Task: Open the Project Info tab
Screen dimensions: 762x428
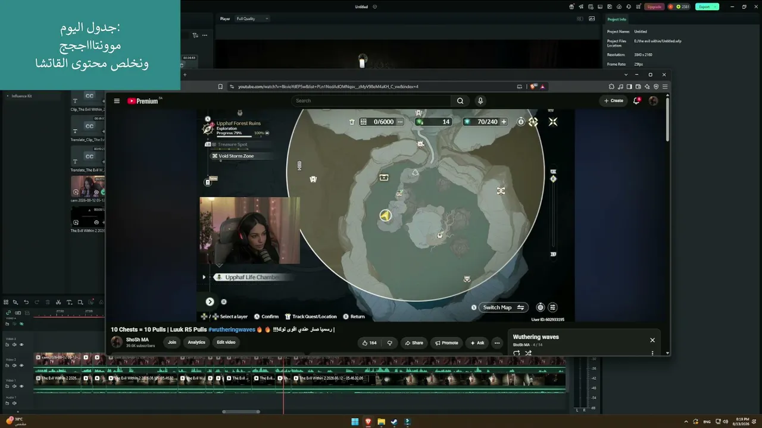Action: [x=617, y=19]
